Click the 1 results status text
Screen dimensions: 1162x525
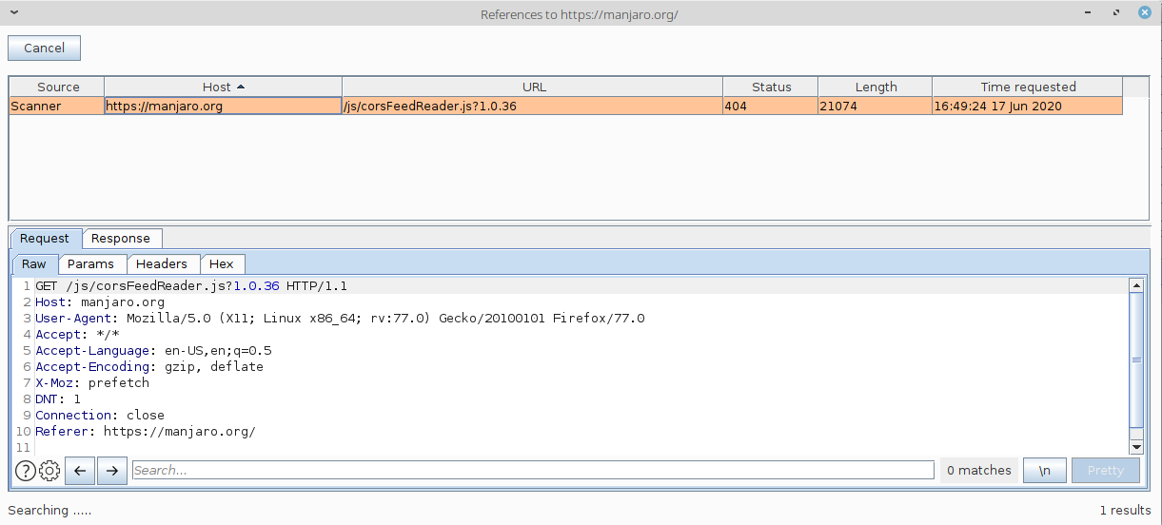1125,511
